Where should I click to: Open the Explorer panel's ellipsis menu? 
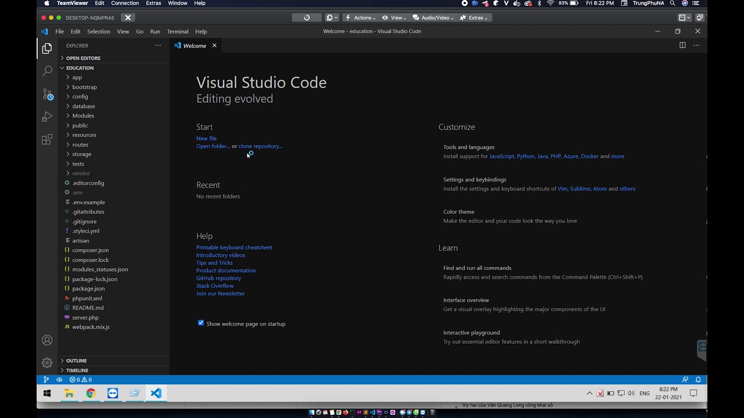point(158,45)
